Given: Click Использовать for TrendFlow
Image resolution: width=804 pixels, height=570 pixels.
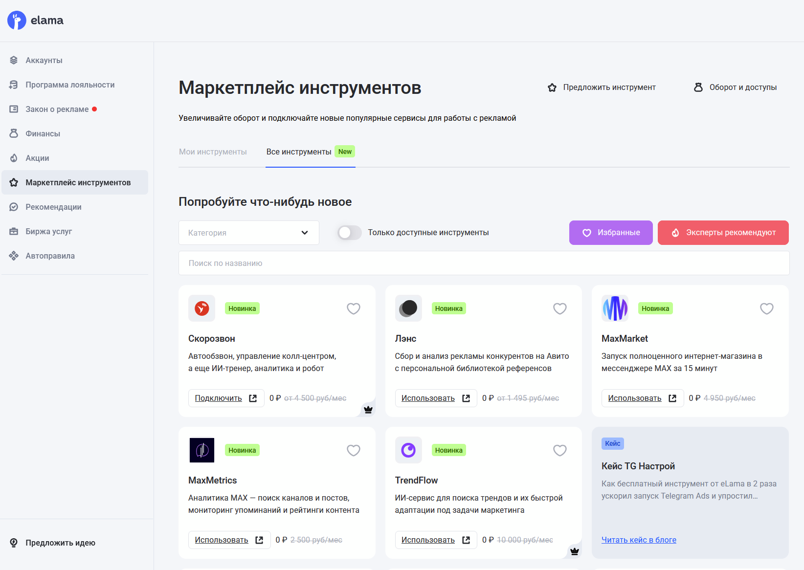Looking at the screenshot, I should pos(436,540).
